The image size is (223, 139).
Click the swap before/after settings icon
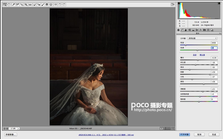tap(165, 128)
